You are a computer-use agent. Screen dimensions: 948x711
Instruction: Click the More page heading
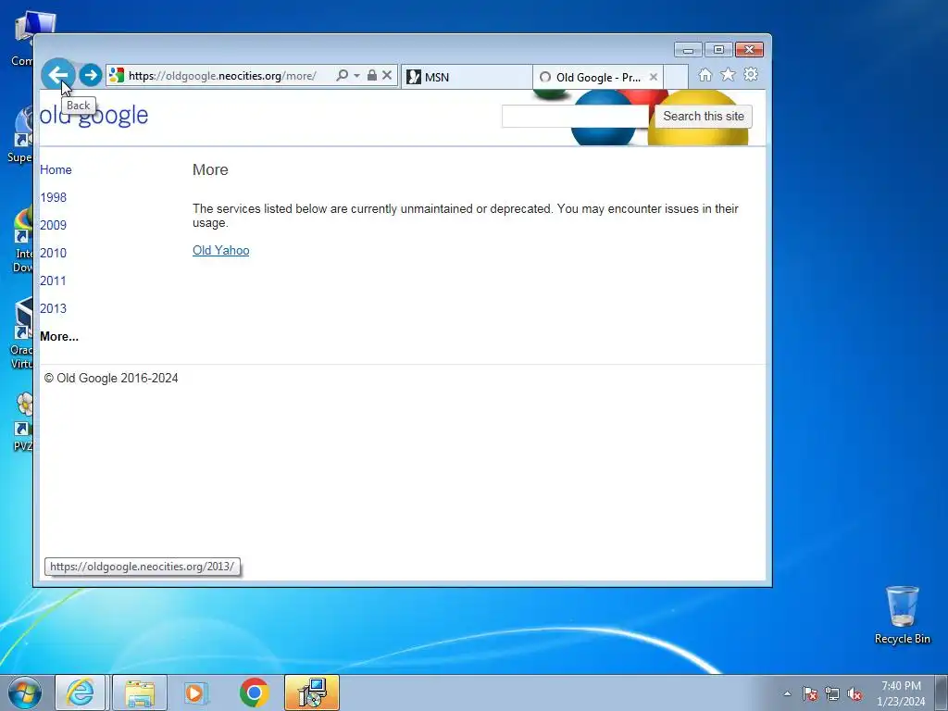(210, 170)
